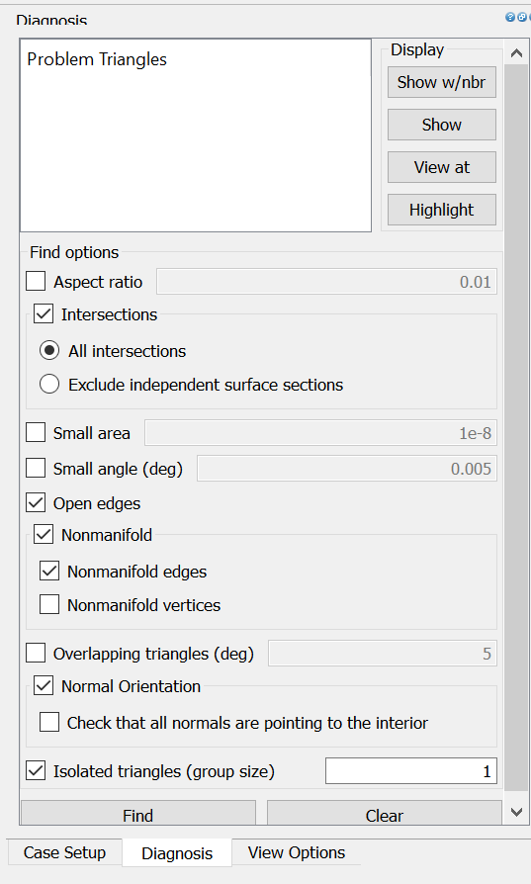Click the Isolated triangles group size field
The width and height of the screenshot is (531, 884).
click(411, 770)
